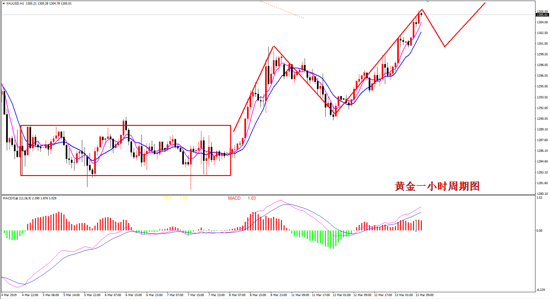Open the XAUUSD,H1 chart dropdown arrow
This screenshot has height=299, width=550.
(x=4, y=4)
